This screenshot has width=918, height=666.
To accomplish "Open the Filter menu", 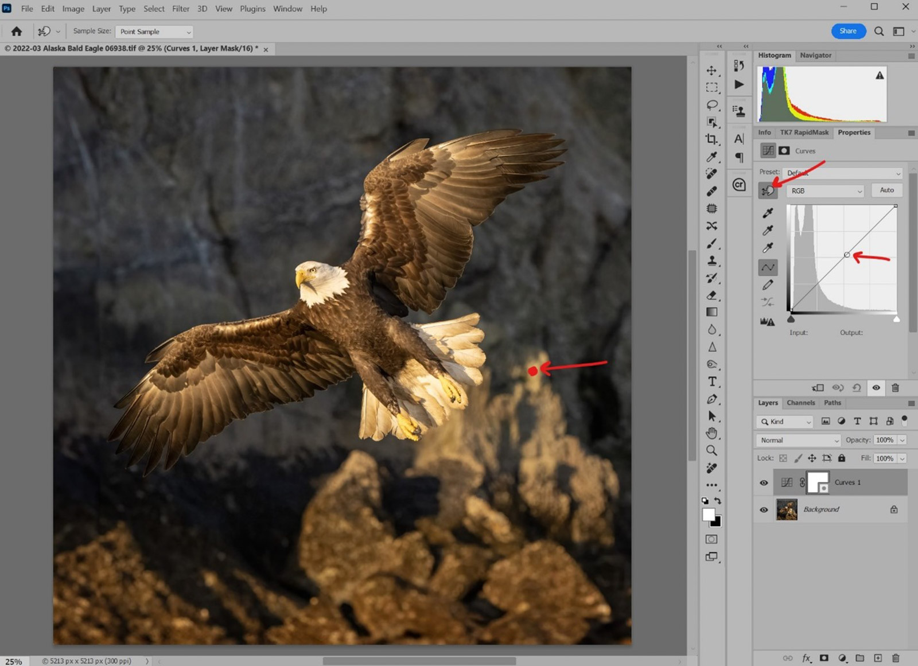I will coord(180,9).
